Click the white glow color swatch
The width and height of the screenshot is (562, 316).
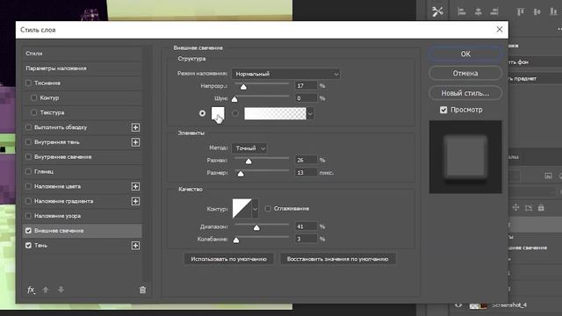click(218, 113)
